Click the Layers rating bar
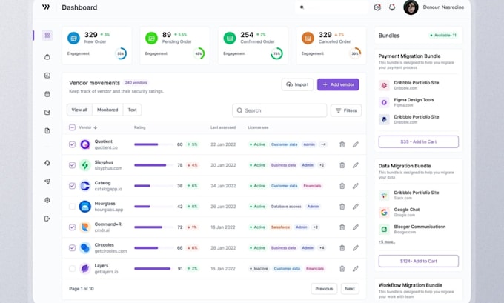The width and height of the screenshot is (504, 303). (153, 269)
